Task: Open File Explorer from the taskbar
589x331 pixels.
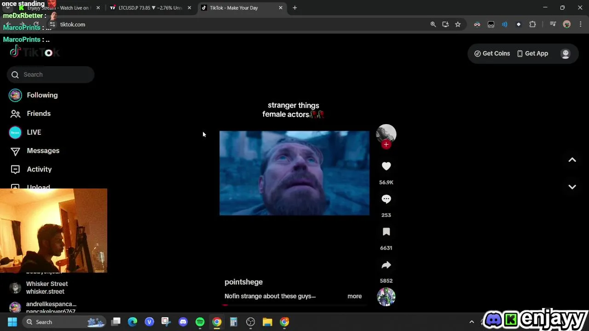Action: pyautogui.click(x=267, y=322)
